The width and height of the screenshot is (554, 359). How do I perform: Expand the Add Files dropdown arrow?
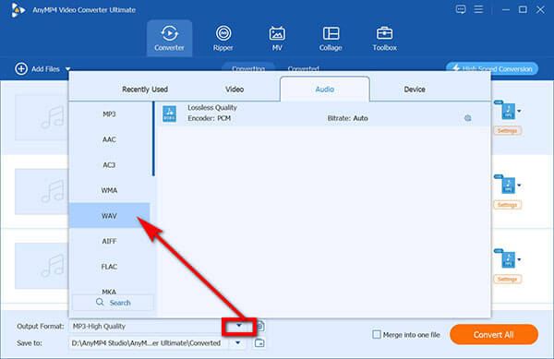point(67,69)
